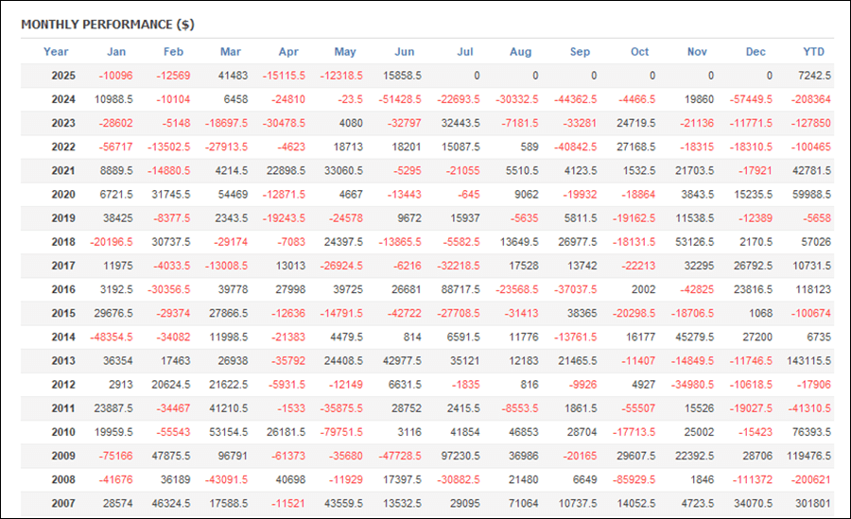Click the Feb column header
This screenshot has height=519, width=851.
pyautogui.click(x=173, y=52)
